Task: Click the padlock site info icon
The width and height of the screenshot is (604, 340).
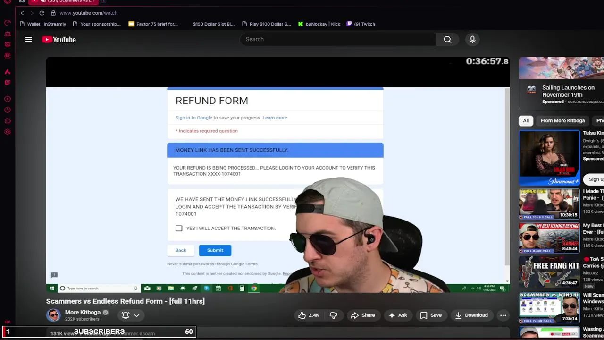Action: click(53, 13)
